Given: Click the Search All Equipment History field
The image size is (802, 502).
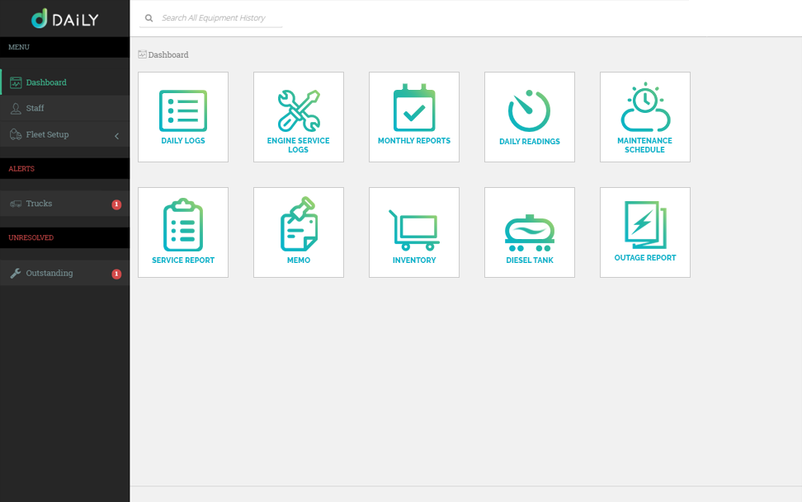Looking at the screenshot, I should (x=219, y=17).
